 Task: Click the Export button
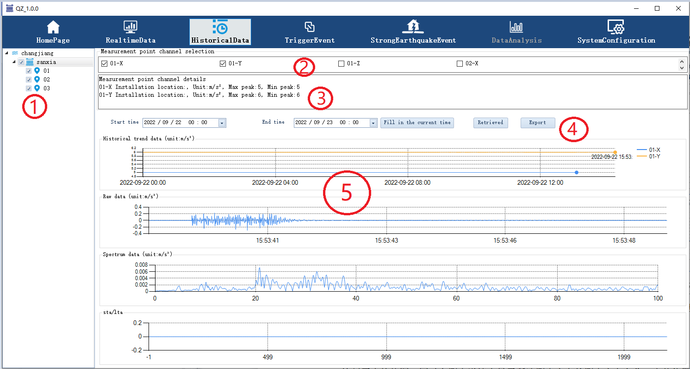coord(537,123)
